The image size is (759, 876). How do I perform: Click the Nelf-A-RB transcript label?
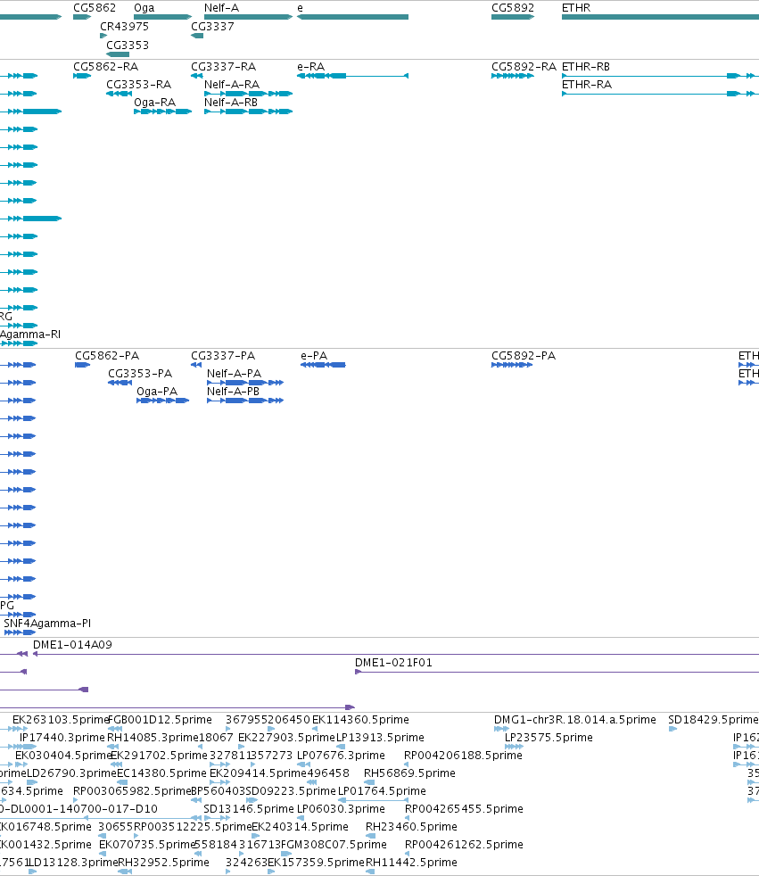231,103
